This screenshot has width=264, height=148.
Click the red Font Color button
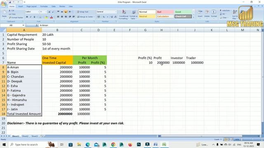coord(52,17)
